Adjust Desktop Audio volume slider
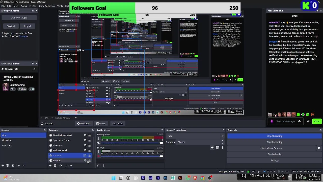This screenshot has height=182, width=323. tap(131, 143)
